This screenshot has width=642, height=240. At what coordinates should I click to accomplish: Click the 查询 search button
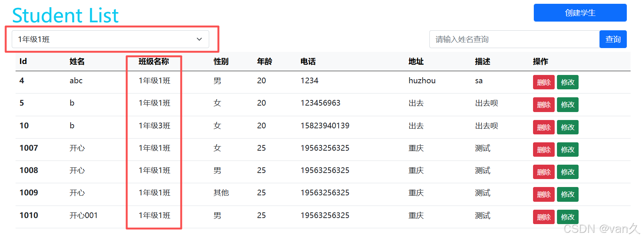(x=613, y=39)
